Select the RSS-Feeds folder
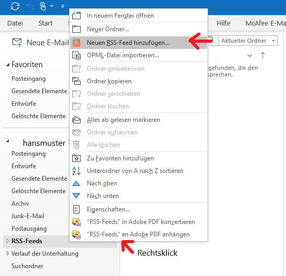The image size is (286, 276). pos(27,241)
